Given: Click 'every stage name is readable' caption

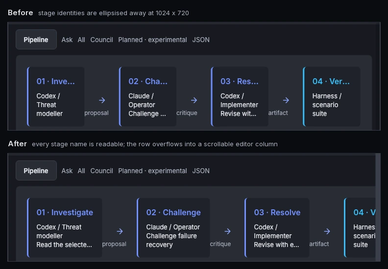Looking at the screenshot, I should pyautogui.click(x=78, y=144).
